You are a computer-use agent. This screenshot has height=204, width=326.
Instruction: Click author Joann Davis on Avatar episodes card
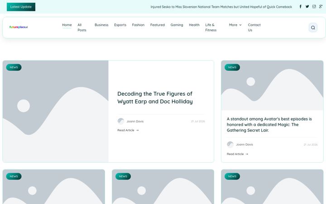click(244, 145)
